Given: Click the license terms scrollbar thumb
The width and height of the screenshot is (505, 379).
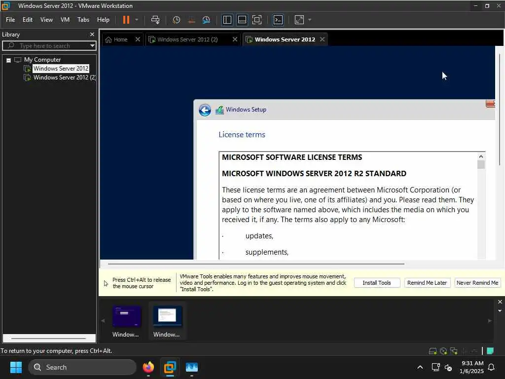Looking at the screenshot, I should tap(481, 165).
